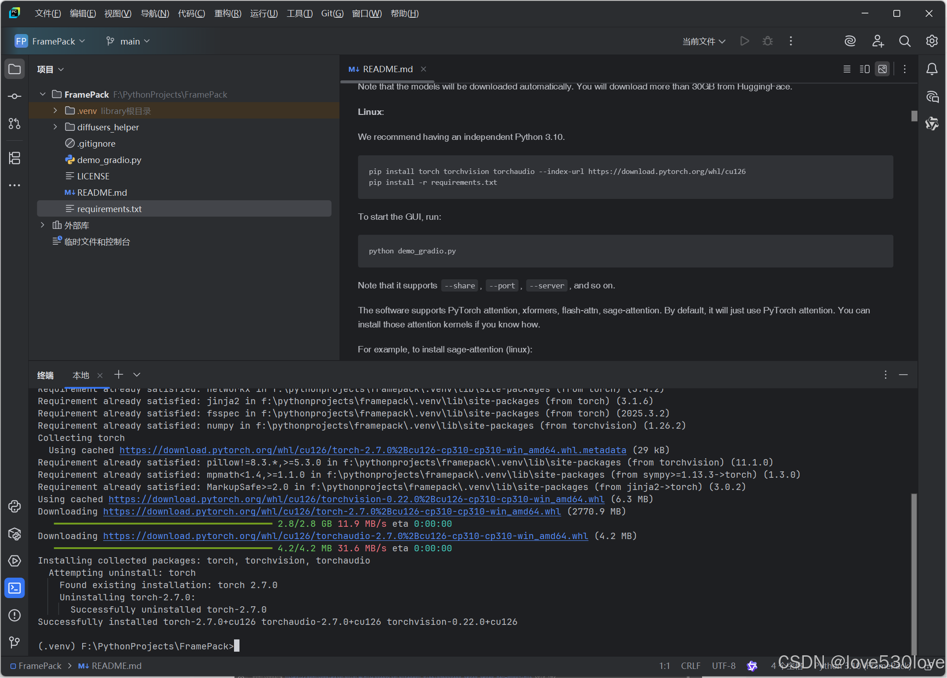Open the Problems tool window icon
The width and height of the screenshot is (947, 678).
[x=15, y=615]
